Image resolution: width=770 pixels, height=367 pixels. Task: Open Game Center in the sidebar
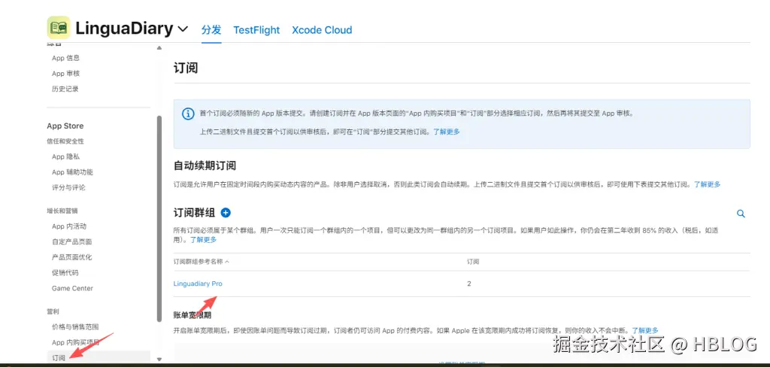(72, 288)
